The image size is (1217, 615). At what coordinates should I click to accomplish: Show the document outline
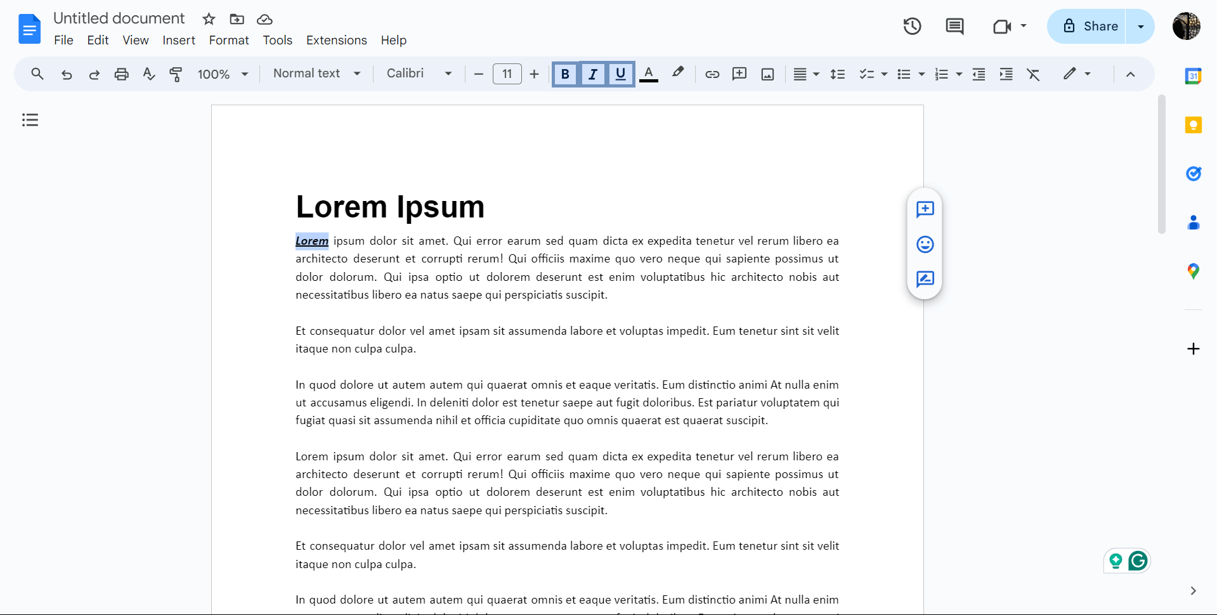point(29,120)
